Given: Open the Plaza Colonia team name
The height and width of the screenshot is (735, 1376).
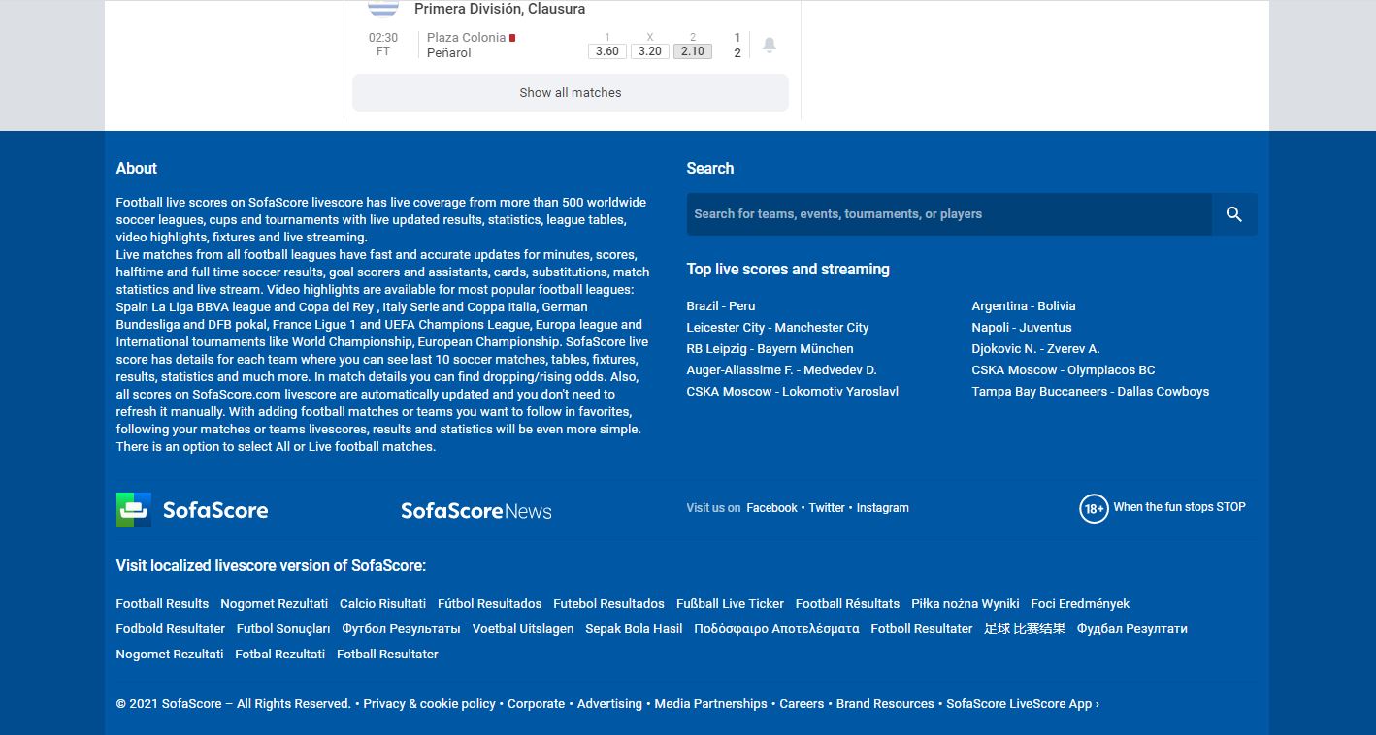Looking at the screenshot, I should 467,38.
